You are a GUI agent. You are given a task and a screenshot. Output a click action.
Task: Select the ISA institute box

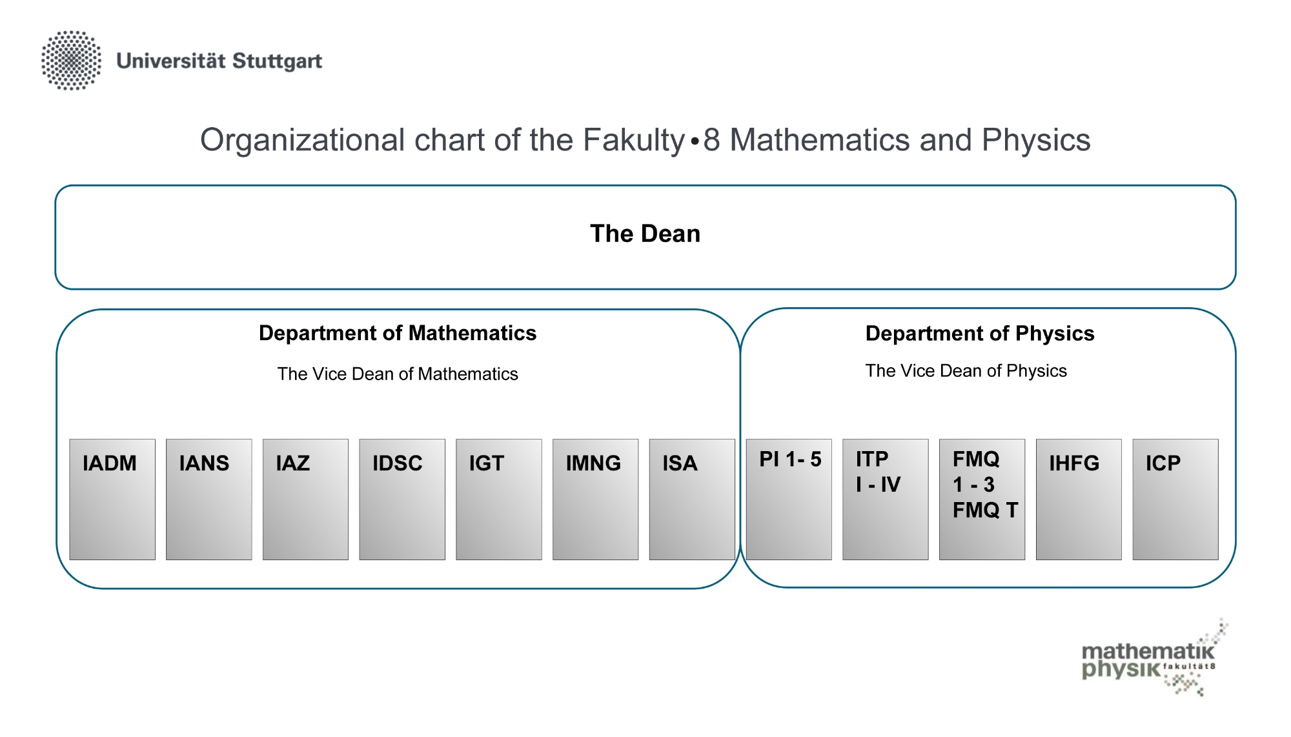[692, 500]
